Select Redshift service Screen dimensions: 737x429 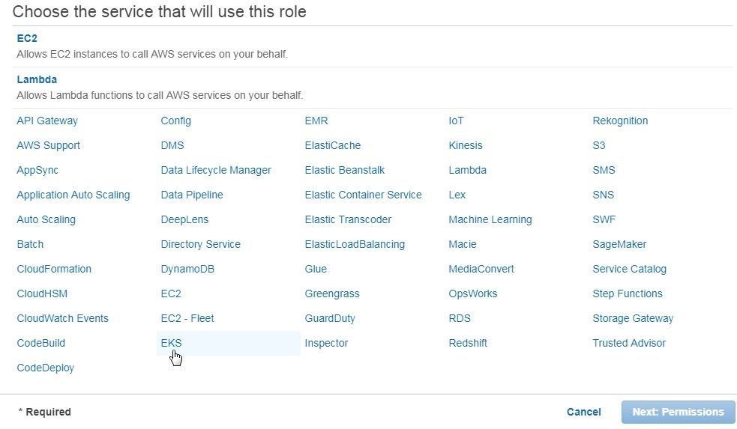468,343
